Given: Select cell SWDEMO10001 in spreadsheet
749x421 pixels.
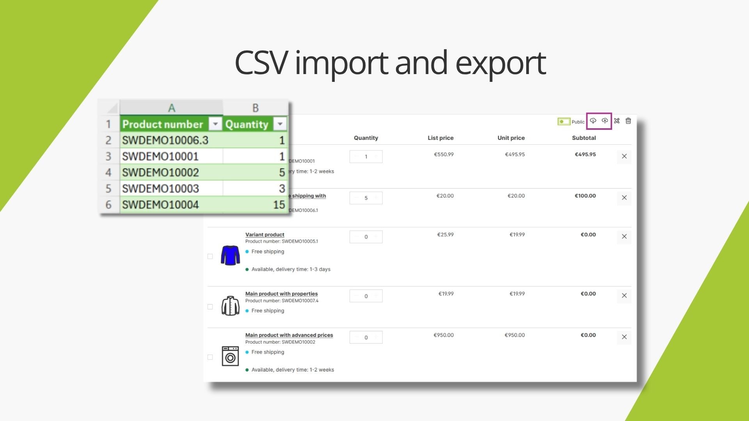Looking at the screenshot, I should (x=171, y=156).
